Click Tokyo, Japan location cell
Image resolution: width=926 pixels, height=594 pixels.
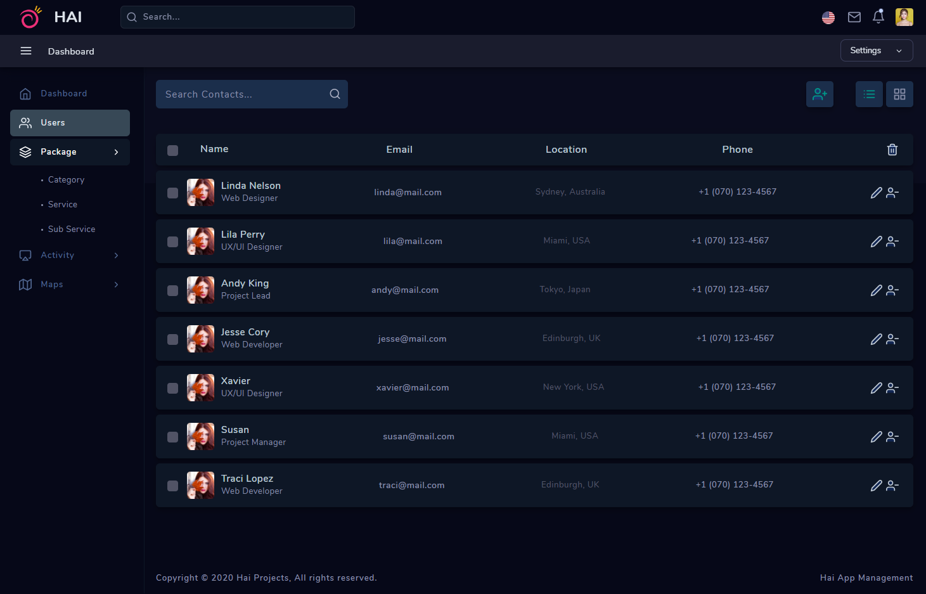pyautogui.click(x=565, y=290)
